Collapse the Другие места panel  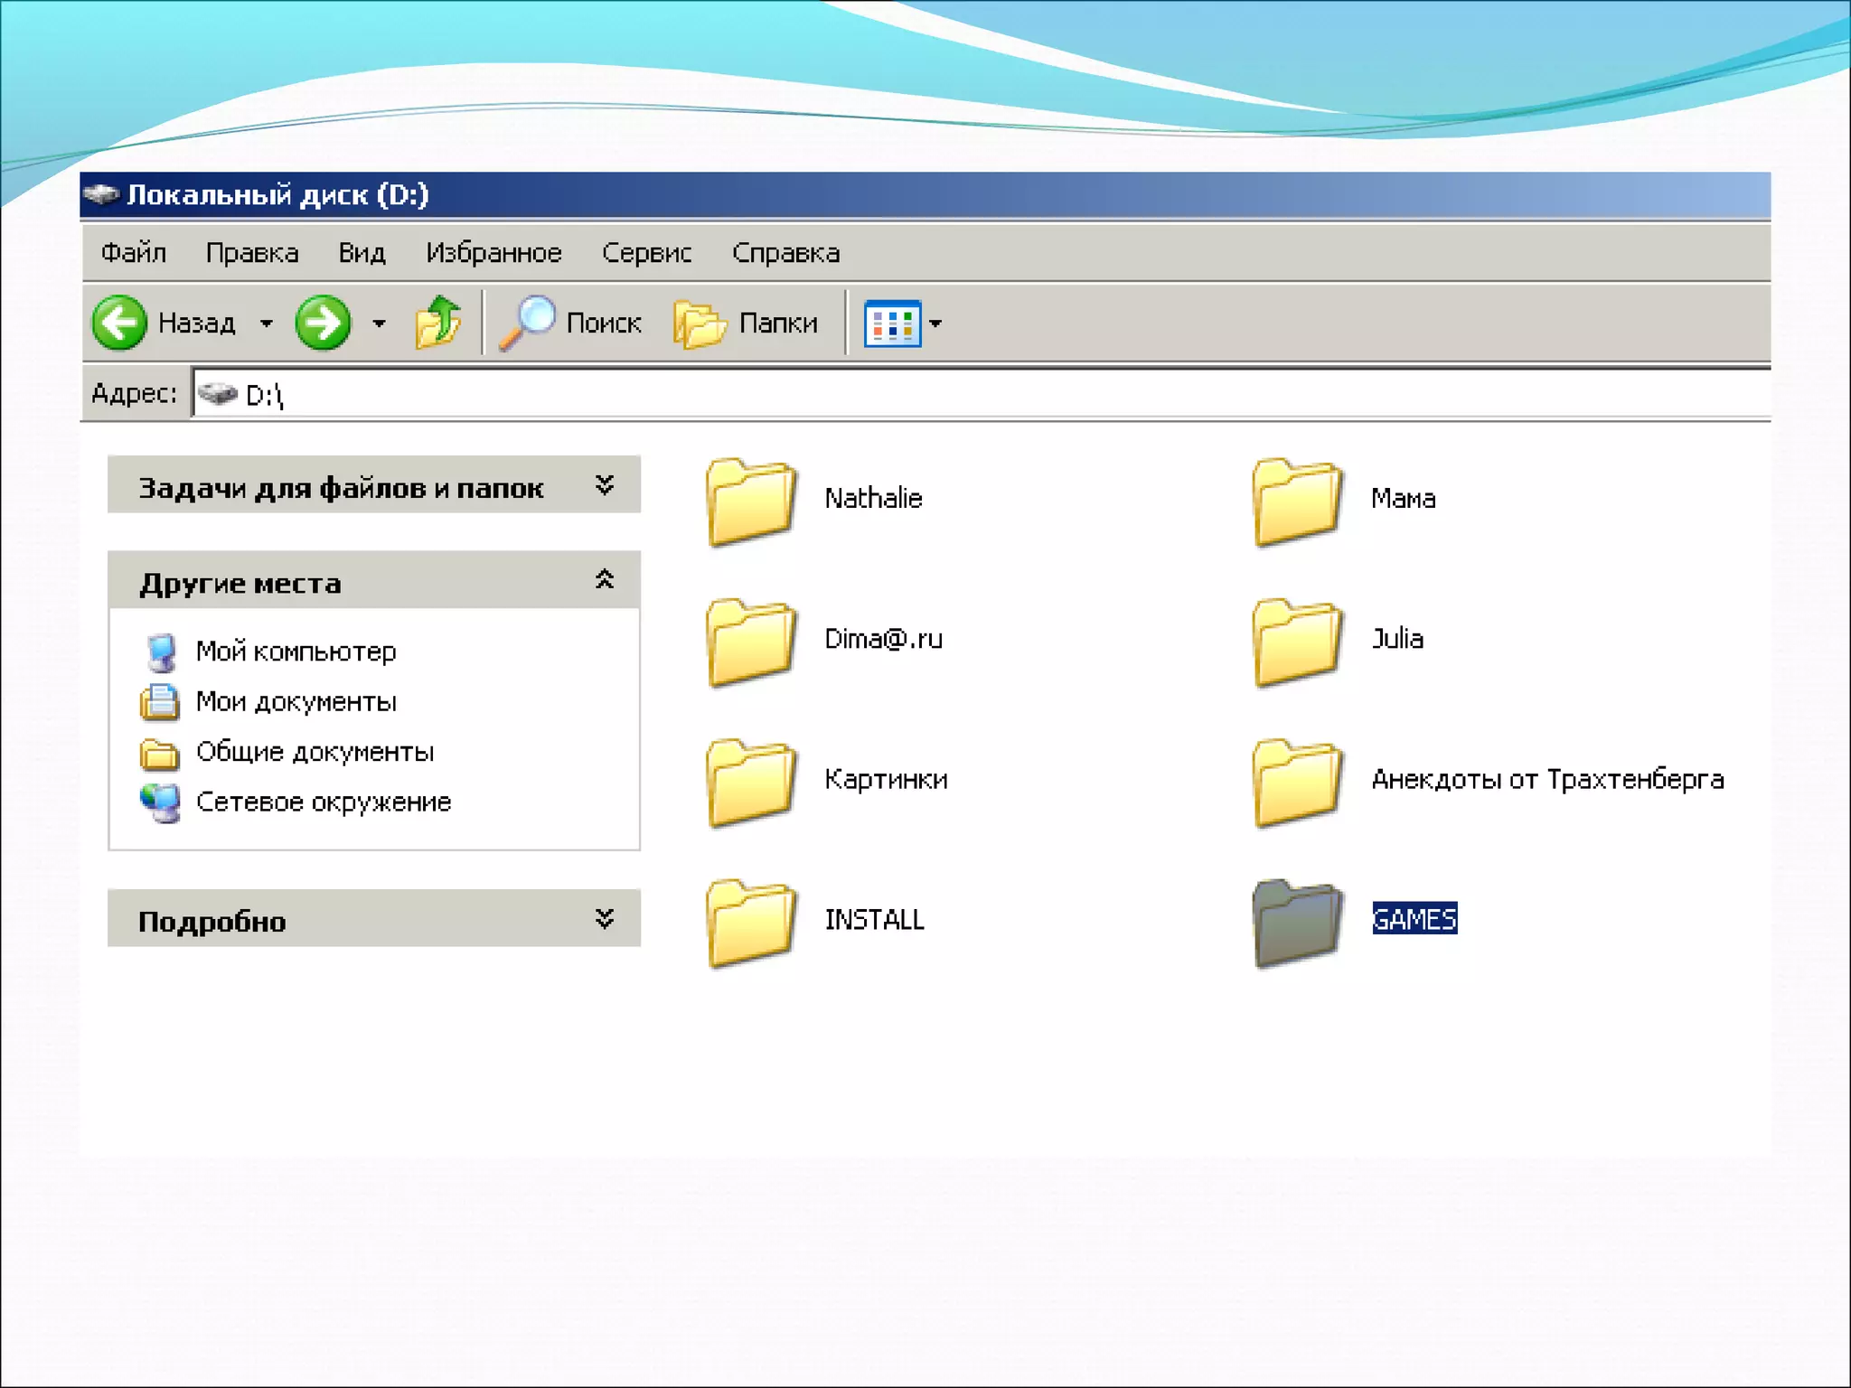(605, 580)
